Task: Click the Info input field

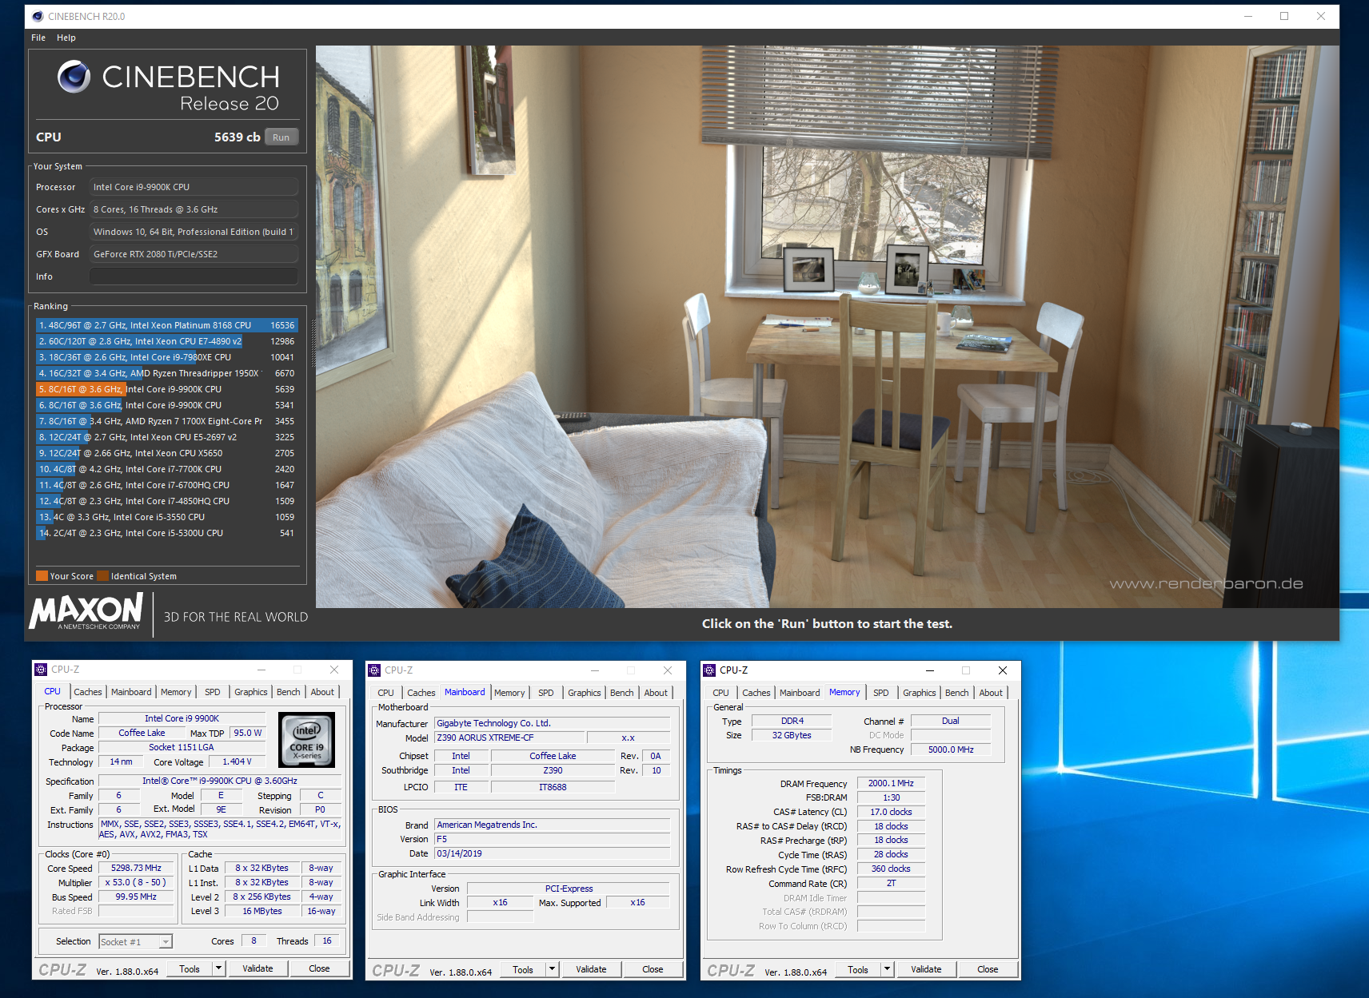Action: tap(194, 276)
